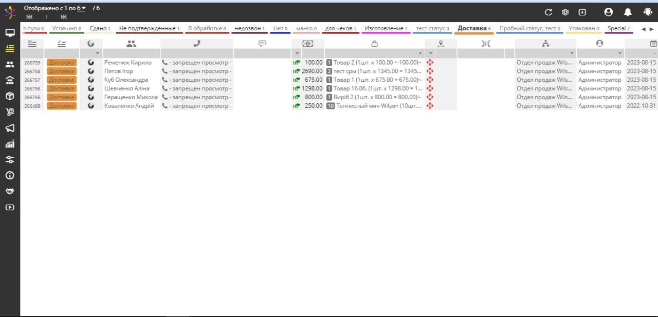Click the customer name filter input field
This screenshot has height=317, width=658.
point(131,53)
